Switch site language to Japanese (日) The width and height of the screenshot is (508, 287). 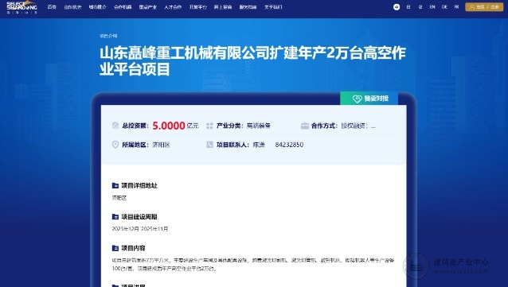(408, 7)
